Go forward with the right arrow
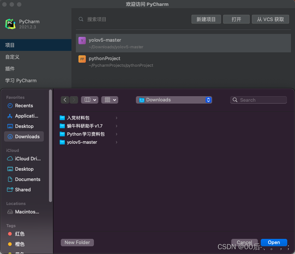 click(74, 100)
